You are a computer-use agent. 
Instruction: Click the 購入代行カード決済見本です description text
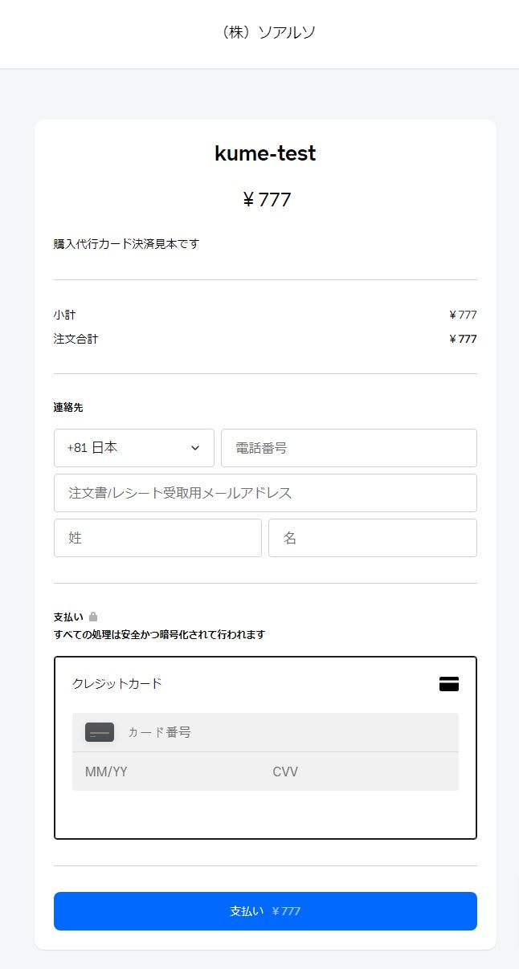(x=126, y=244)
